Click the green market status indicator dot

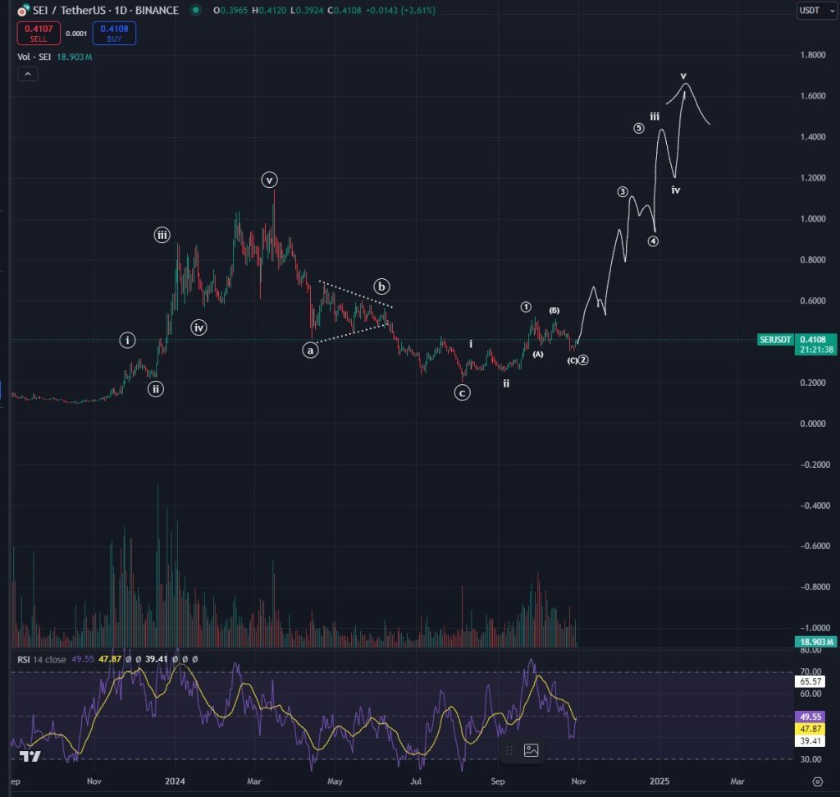pos(195,10)
